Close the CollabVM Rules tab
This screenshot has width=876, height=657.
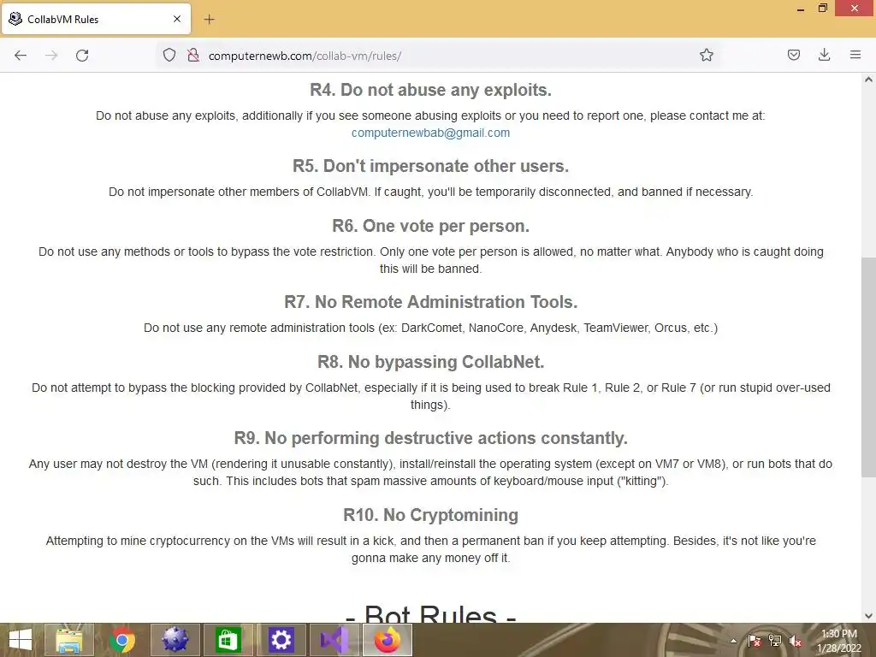click(x=177, y=19)
